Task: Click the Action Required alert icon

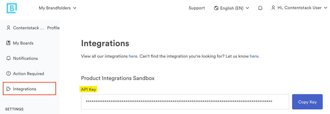Action: pyautogui.click(x=9, y=74)
